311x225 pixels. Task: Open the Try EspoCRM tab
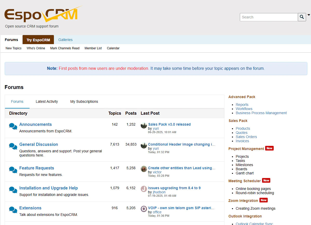[38, 40]
